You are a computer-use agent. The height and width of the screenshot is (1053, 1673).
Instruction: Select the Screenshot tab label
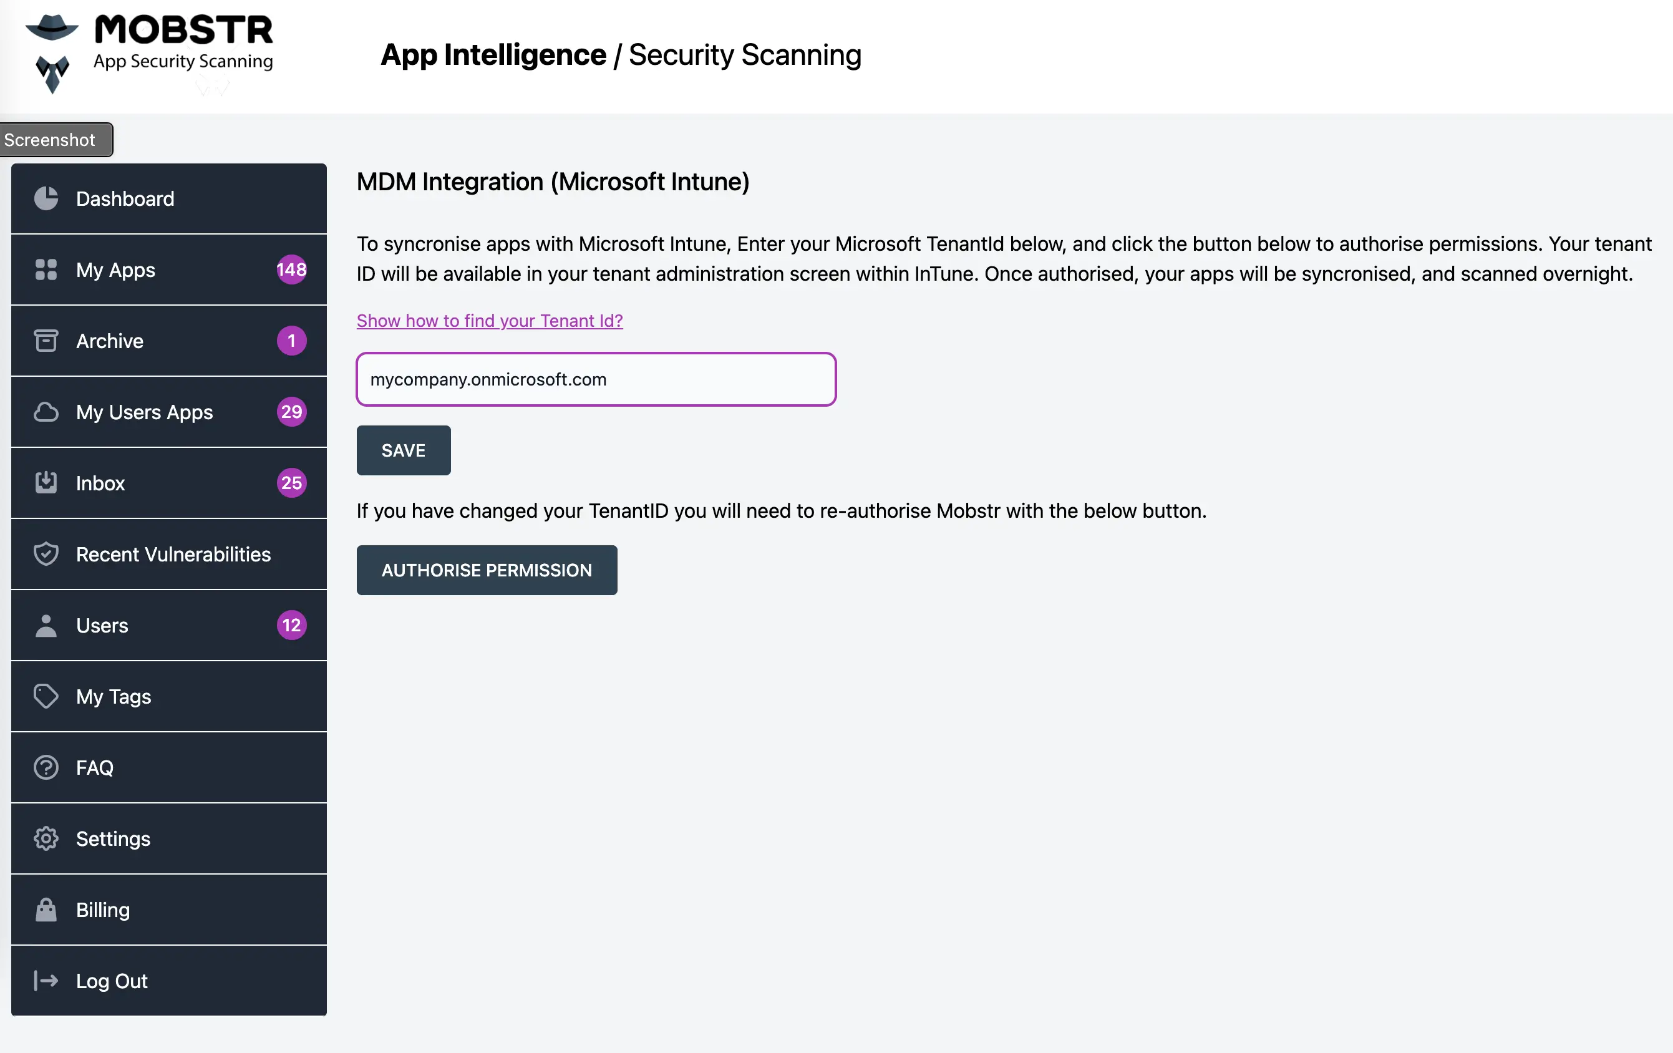49,139
